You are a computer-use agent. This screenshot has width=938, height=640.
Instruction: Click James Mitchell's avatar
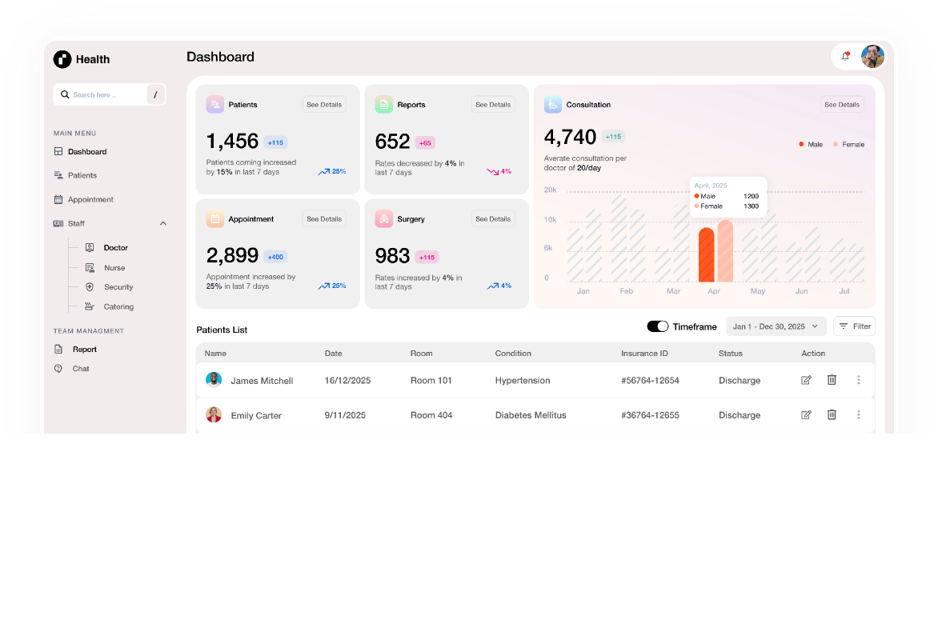click(x=214, y=380)
